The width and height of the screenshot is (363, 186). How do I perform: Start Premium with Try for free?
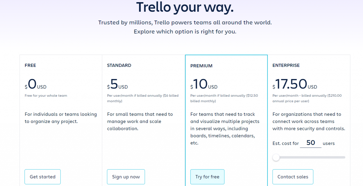coord(207,177)
